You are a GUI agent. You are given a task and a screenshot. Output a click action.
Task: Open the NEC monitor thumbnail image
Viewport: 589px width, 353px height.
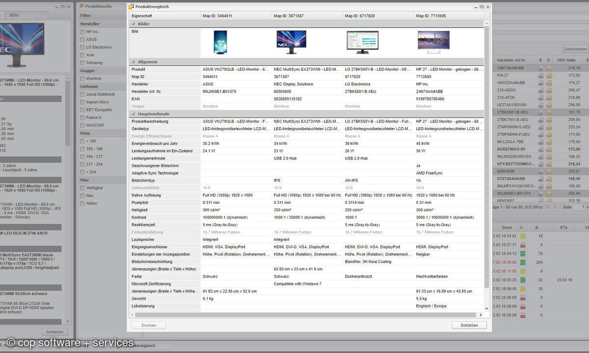click(291, 42)
